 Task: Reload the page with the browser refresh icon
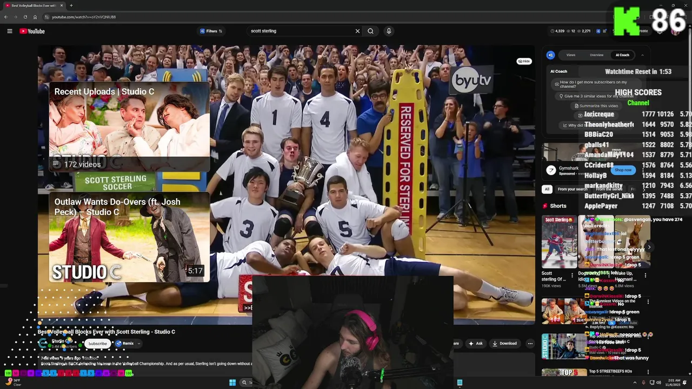tap(25, 17)
